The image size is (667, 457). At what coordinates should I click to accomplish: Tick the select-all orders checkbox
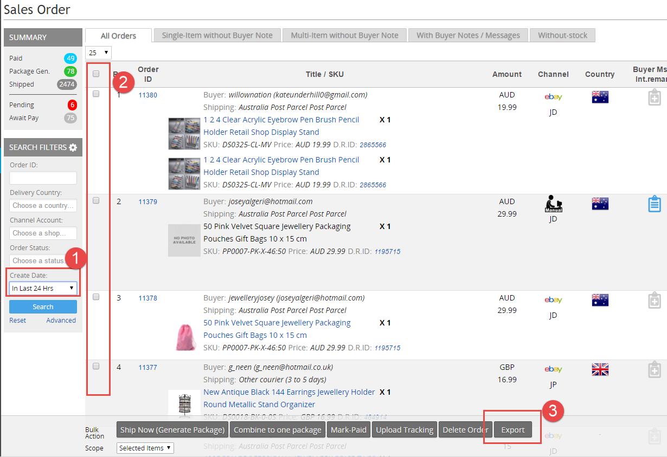click(x=96, y=74)
